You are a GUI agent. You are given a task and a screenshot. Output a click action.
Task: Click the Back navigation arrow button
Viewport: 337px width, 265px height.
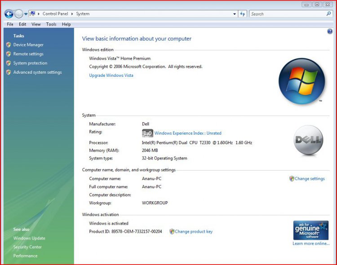[x=9, y=14]
